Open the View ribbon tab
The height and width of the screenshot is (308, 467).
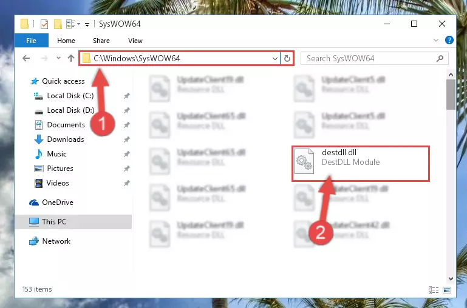135,41
